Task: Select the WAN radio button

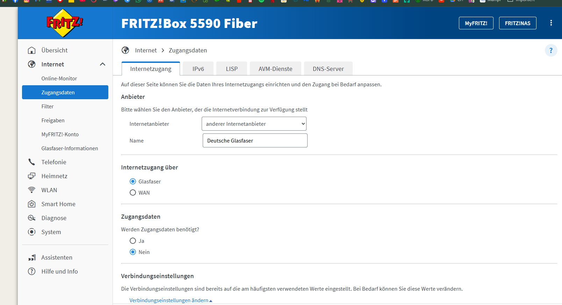Action: point(133,193)
